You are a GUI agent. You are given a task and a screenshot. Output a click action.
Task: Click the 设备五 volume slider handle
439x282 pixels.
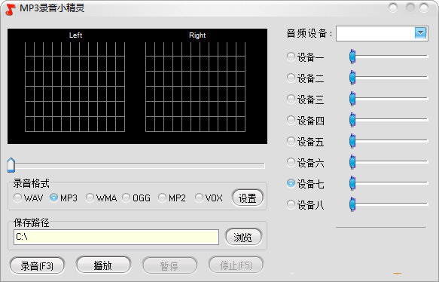pyautogui.click(x=352, y=141)
